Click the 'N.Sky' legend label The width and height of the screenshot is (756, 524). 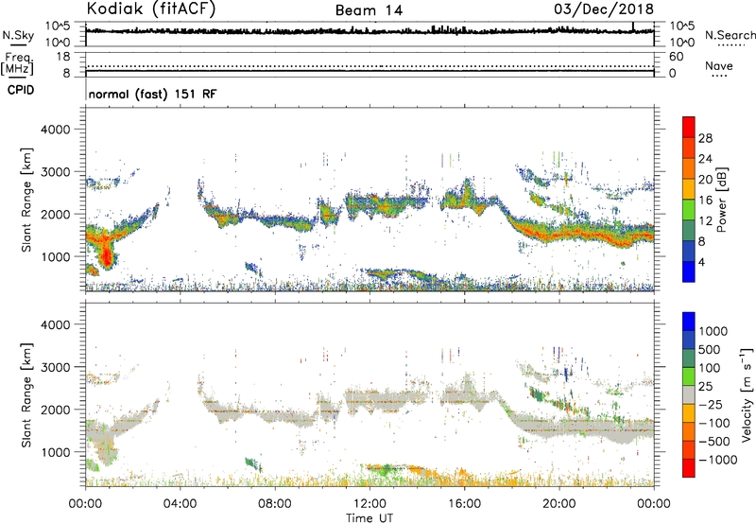[18, 35]
